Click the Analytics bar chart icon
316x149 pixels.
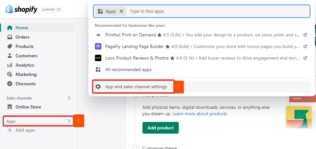point(10,65)
